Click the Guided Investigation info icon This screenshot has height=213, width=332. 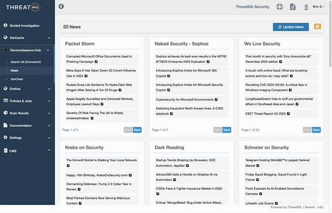coord(6,25)
